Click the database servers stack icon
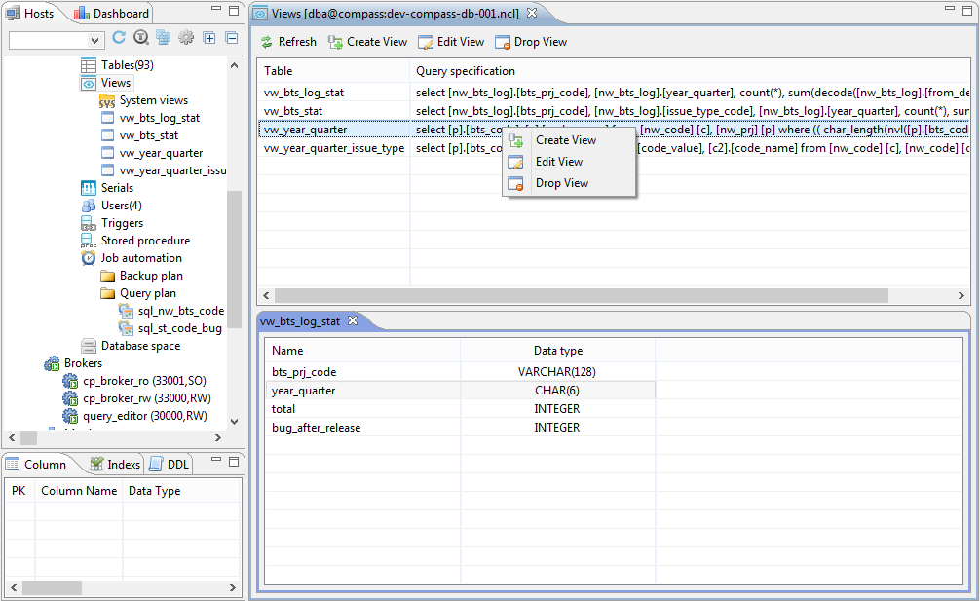Viewport: 980px width, 601px height. [x=163, y=38]
